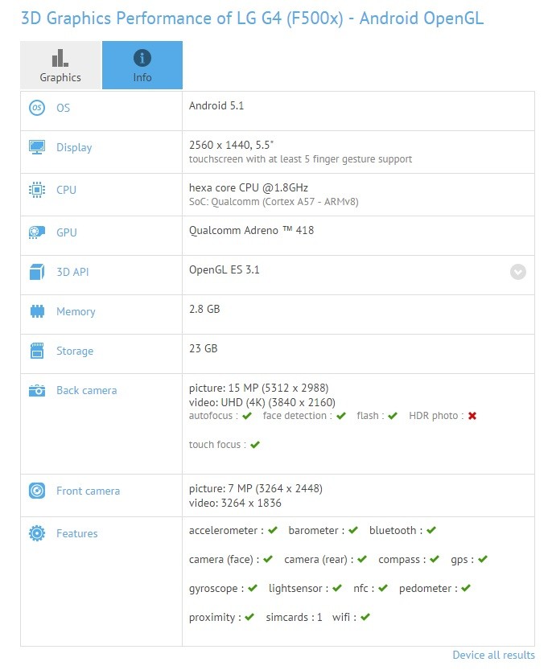The width and height of the screenshot is (552, 670).
Task: Click the lightsensor checkmark
Action: (x=337, y=589)
